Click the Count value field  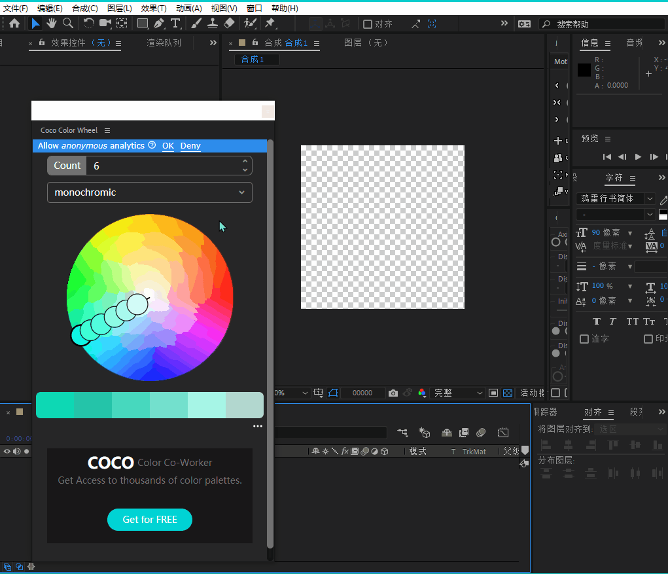coord(169,166)
